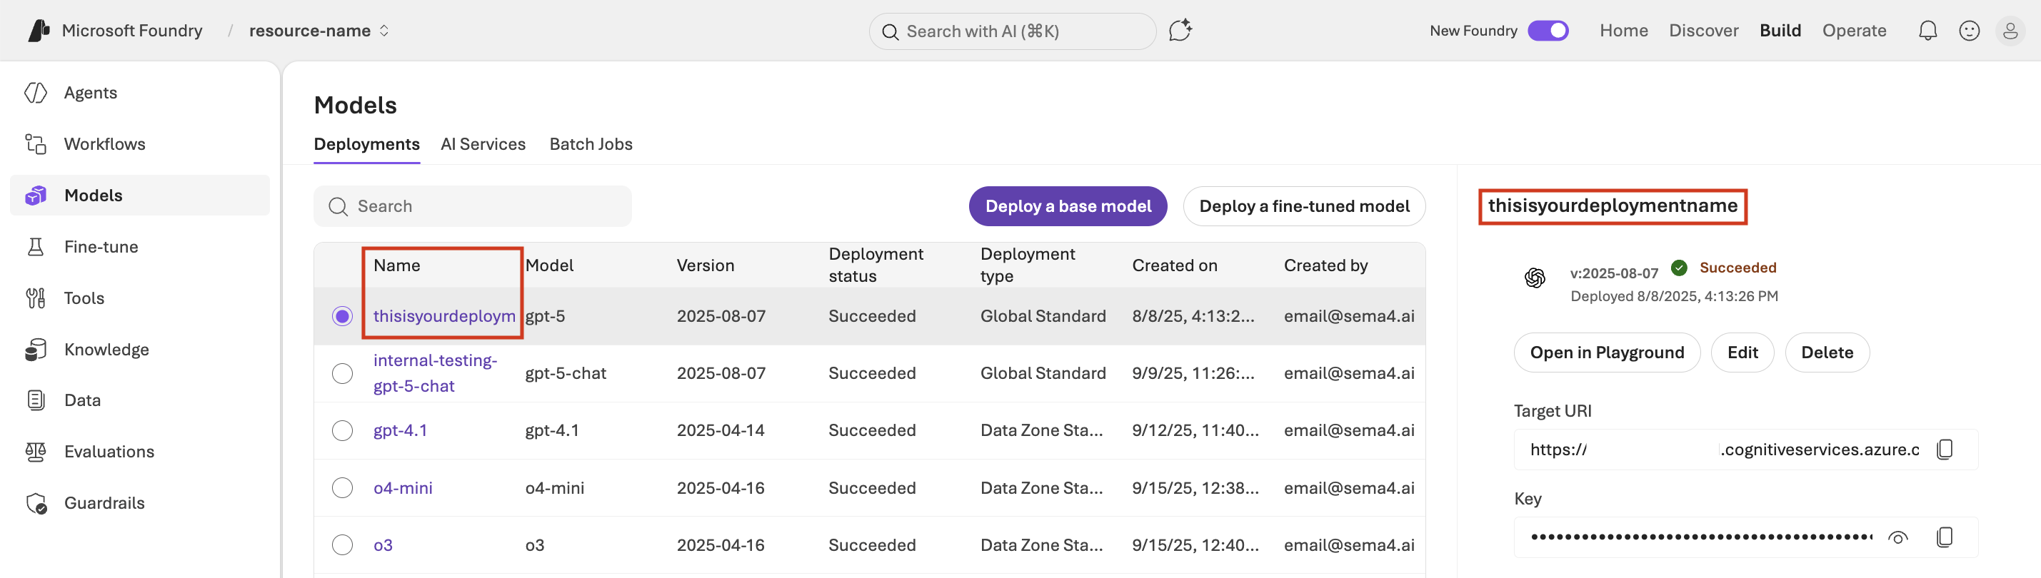This screenshot has width=2041, height=578.
Task: Click the magnifier icon in deployments search
Action: 339,207
